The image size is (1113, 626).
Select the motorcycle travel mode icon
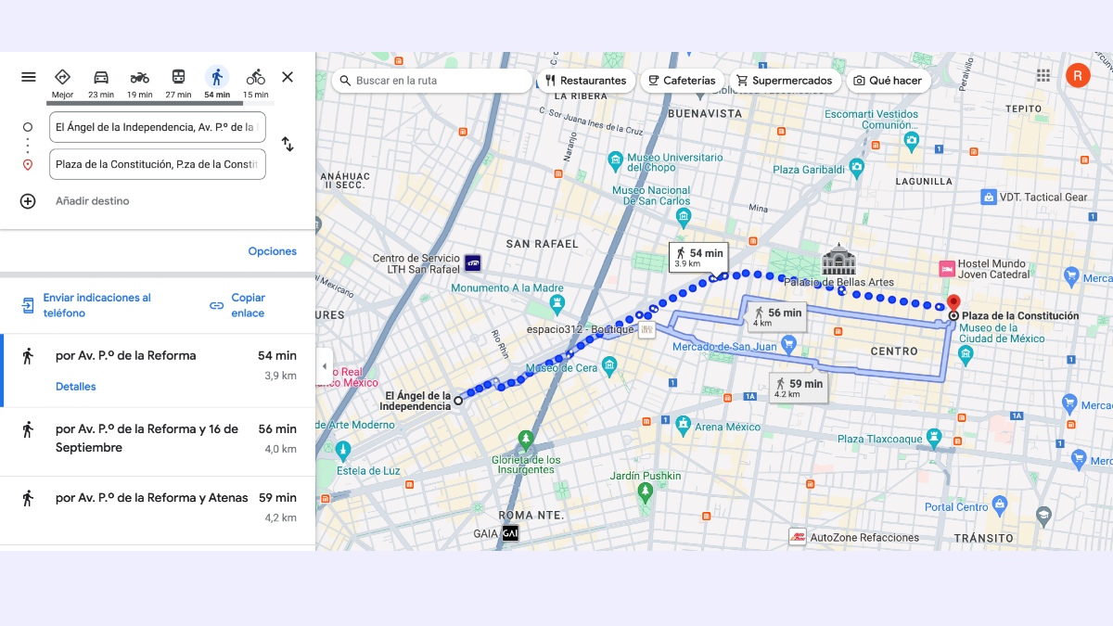pyautogui.click(x=139, y=76)
